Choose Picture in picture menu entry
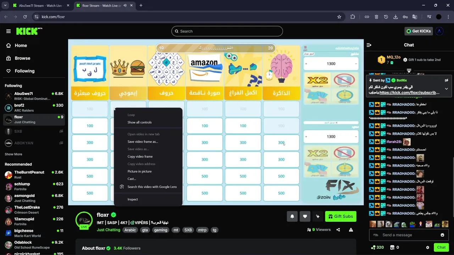This screenshot has height=255, width=454. pos(148,171)
